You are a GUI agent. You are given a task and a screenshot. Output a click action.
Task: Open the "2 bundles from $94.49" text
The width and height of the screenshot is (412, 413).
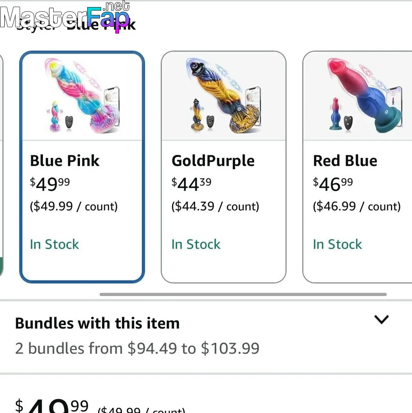[x=137, y=348]
